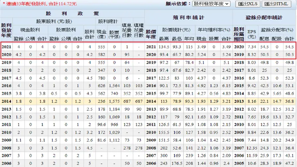297x167 pixels.
Task: Click the 股票 (千張) column header
Action: tap(114, 34)
